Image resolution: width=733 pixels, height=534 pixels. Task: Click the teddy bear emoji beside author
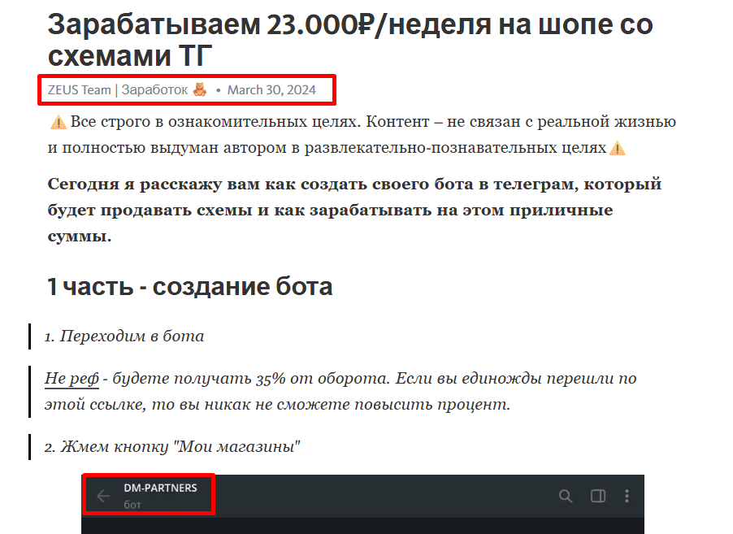pyautogui.click(x=200, y=89)
